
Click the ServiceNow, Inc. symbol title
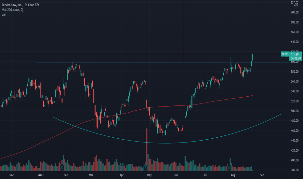coord(20,5)
